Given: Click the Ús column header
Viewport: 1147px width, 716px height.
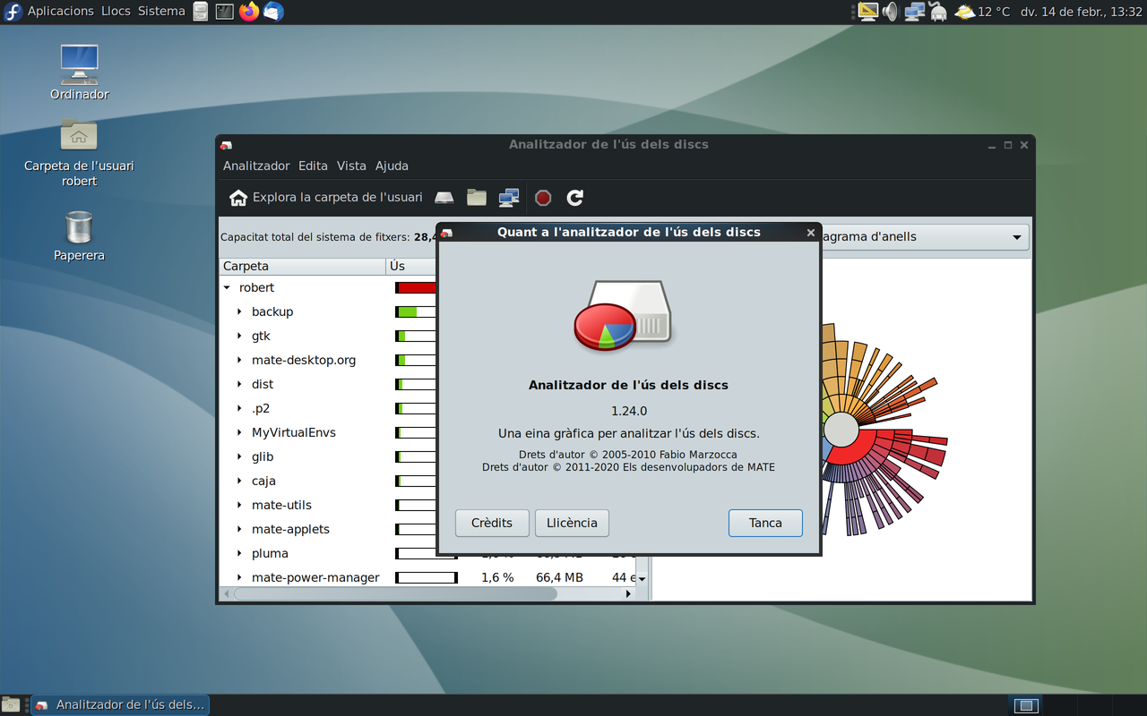Looking at the screenshot, I should point(411,267).
